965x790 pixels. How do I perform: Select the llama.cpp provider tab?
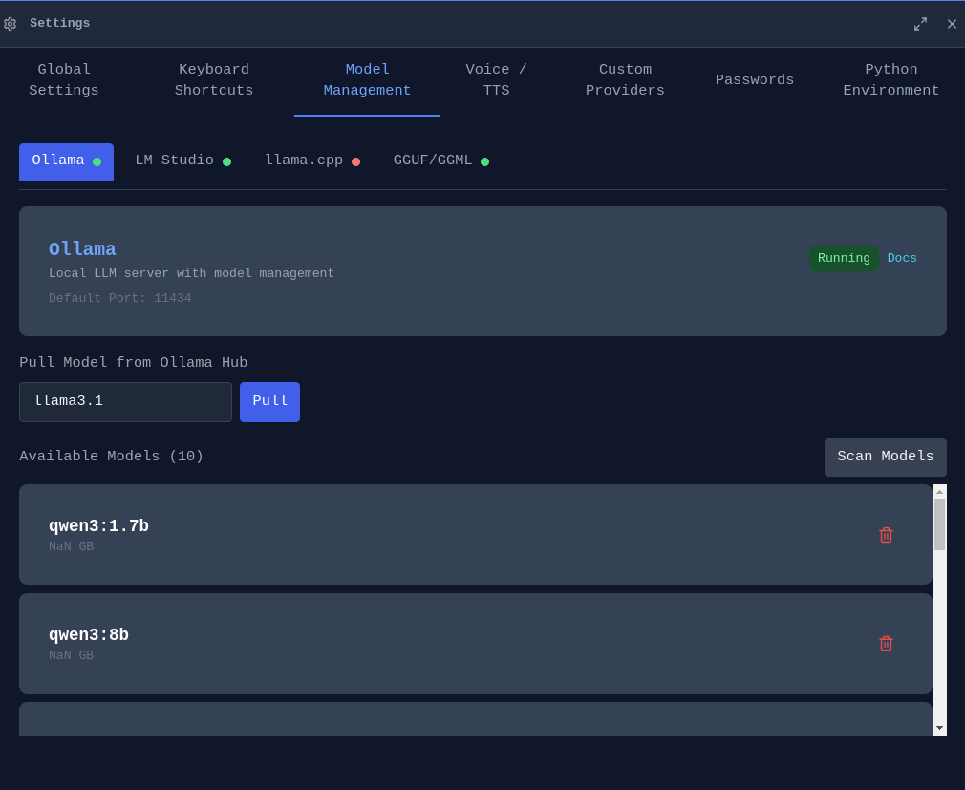[312, 161]
